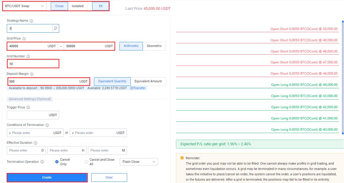Open the BTC/USDT Swap pair dropdown
This screenshot has height=183, width=344.
(x=24, y=6)
